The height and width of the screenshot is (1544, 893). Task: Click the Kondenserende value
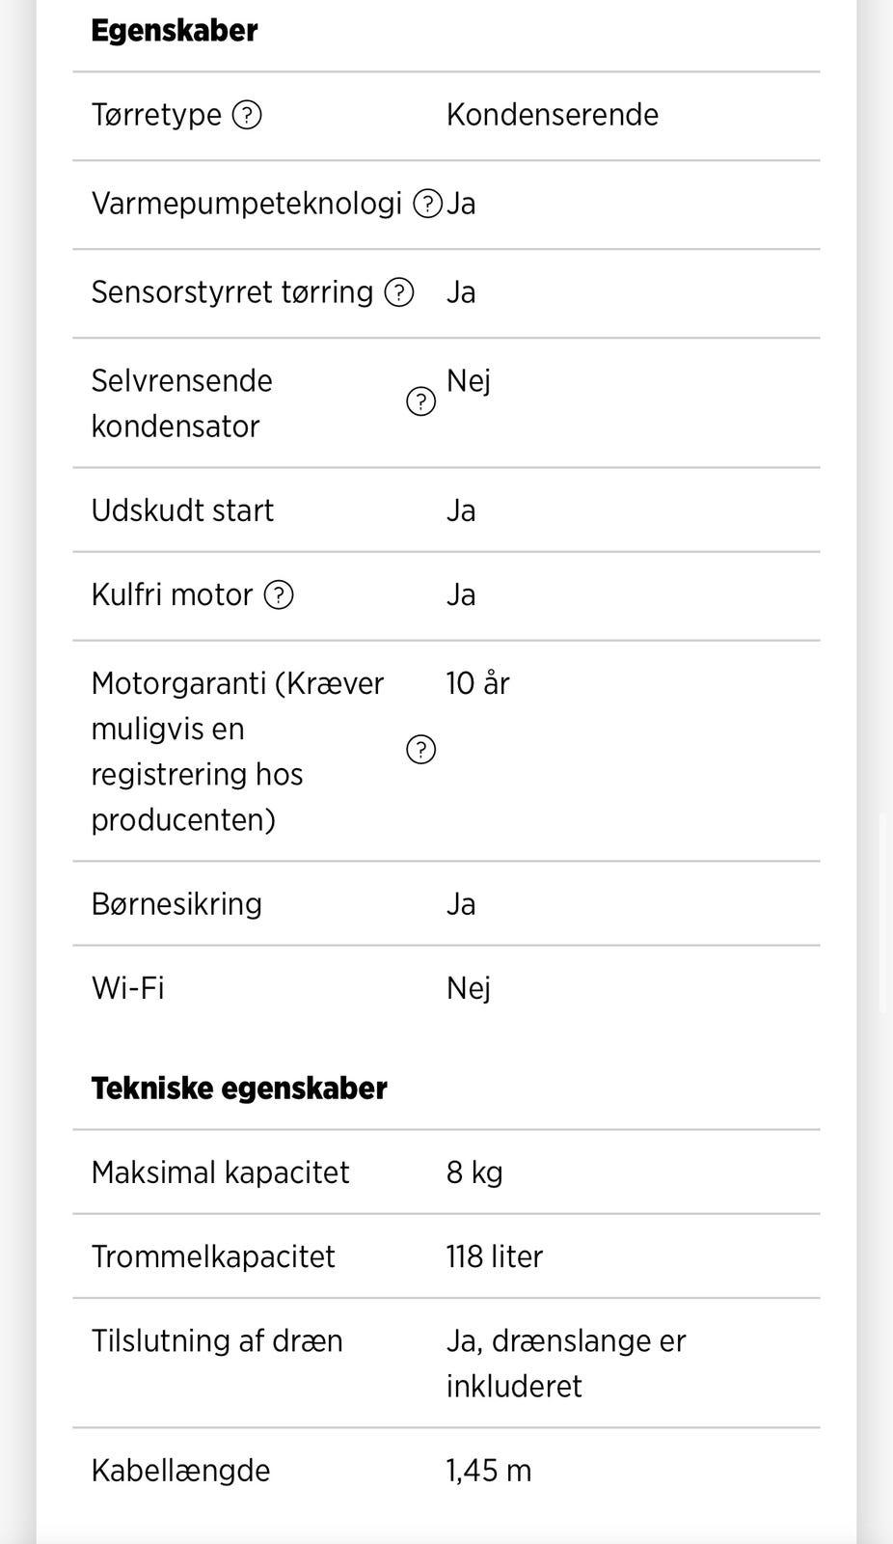coord(552,115)
